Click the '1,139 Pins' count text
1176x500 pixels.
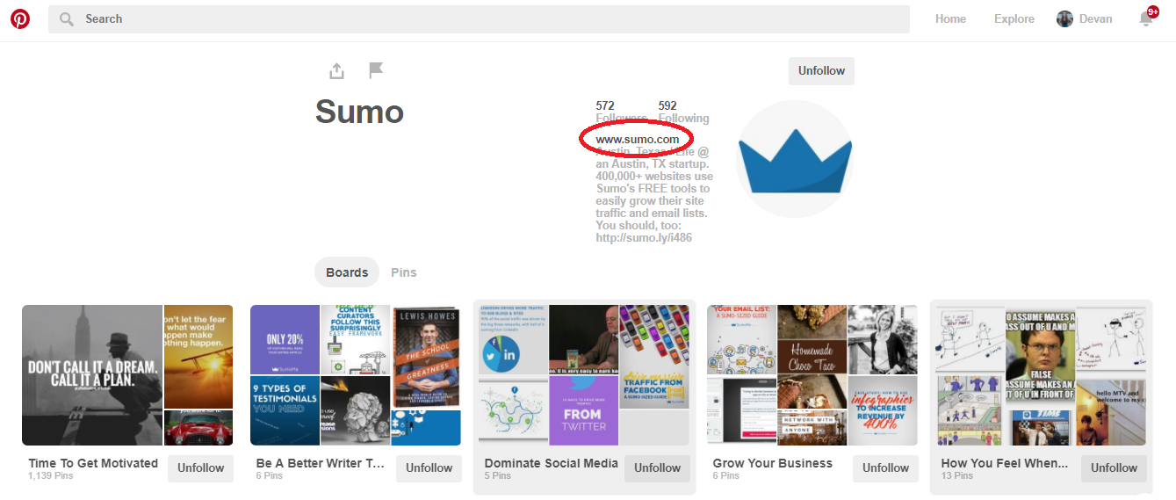[51, 476]
